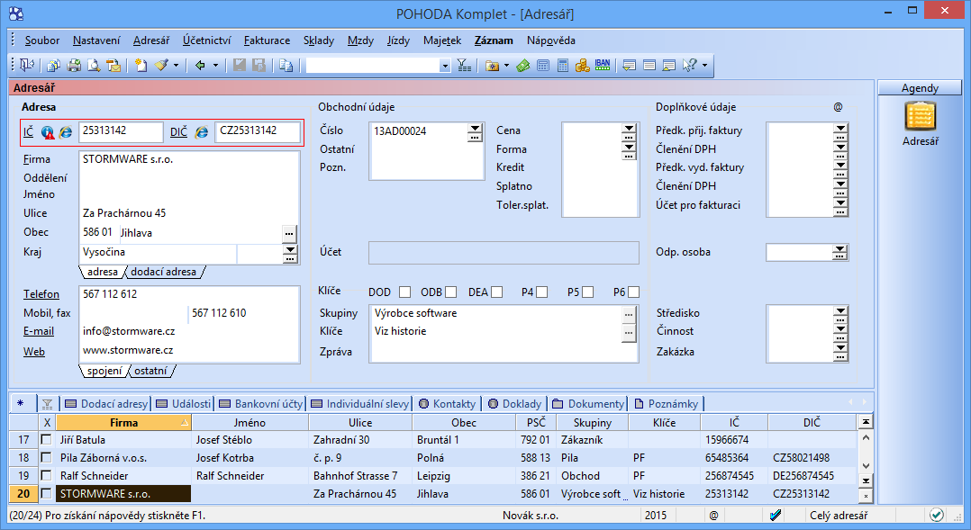Image resolution: width=971 pixels, height=530 pixels.
Task: Click the help pointer question-mark icon
Action: pyautogui.click(x=690, y=65)
